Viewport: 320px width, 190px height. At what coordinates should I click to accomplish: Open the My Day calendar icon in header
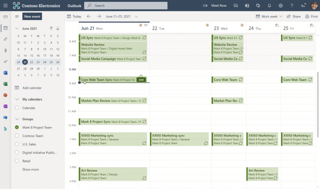[x=258, y=6]
